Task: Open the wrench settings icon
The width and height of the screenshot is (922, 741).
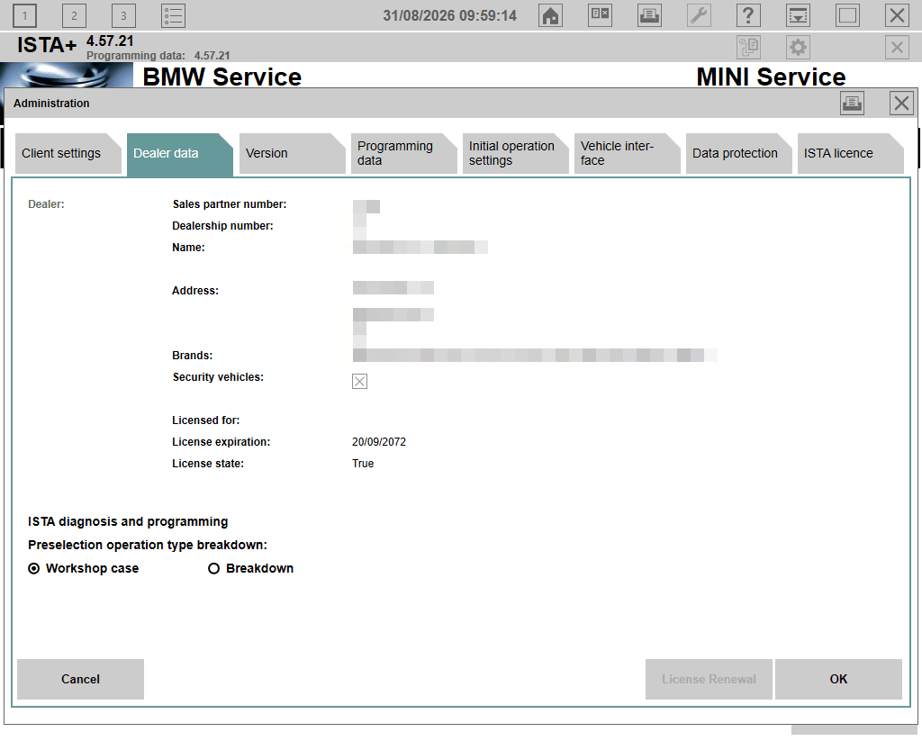Action: 699,16
